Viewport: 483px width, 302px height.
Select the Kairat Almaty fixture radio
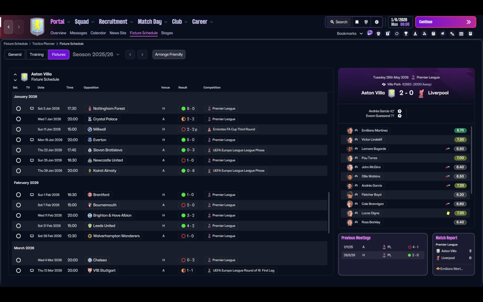pos(18,171)
